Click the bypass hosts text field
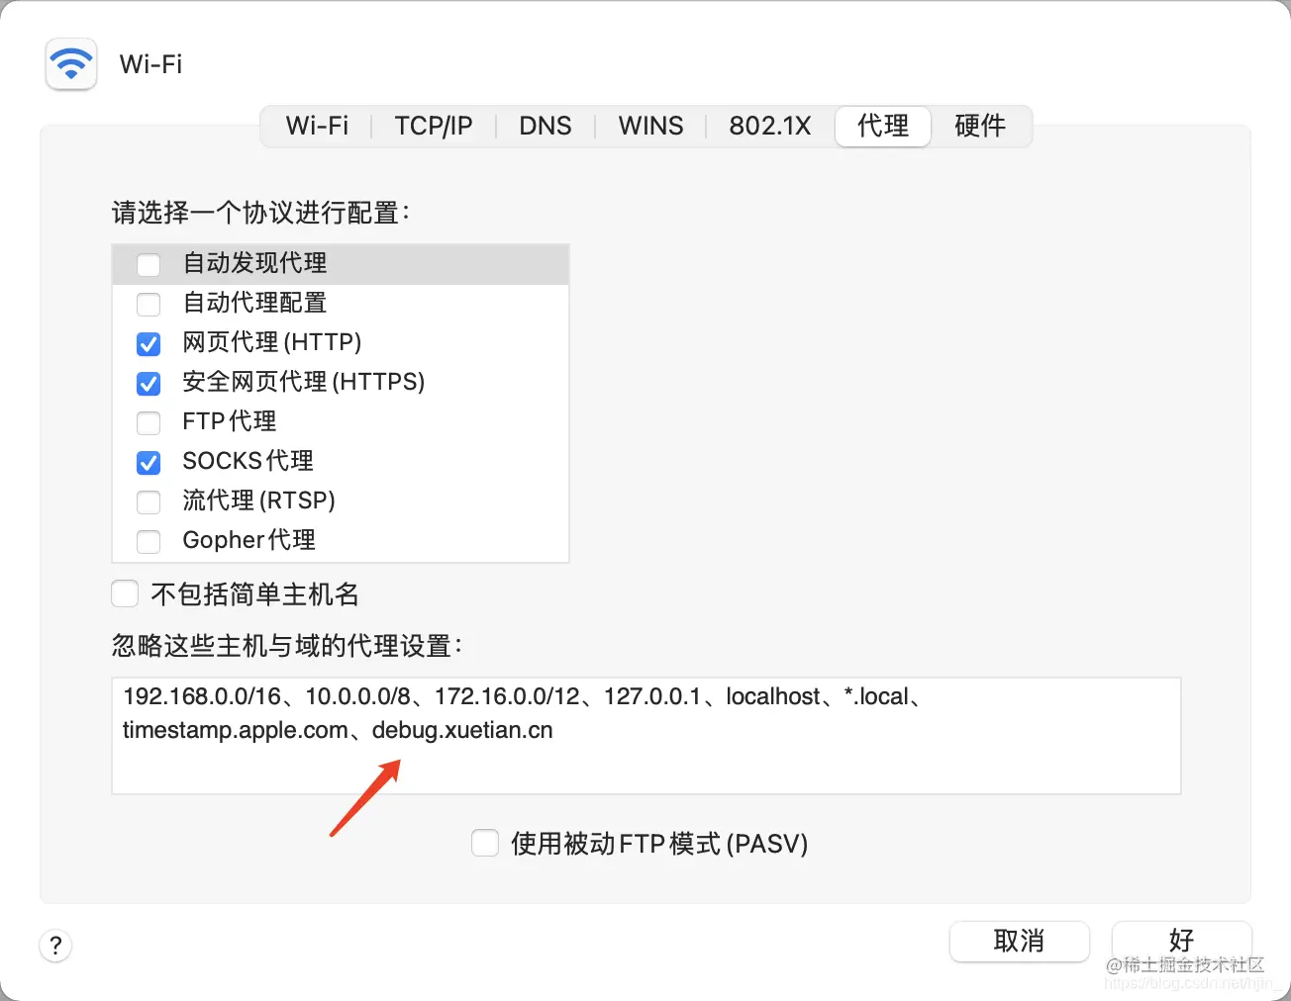The width and height of the screenshot is (1291, 1001). point(646,736)
